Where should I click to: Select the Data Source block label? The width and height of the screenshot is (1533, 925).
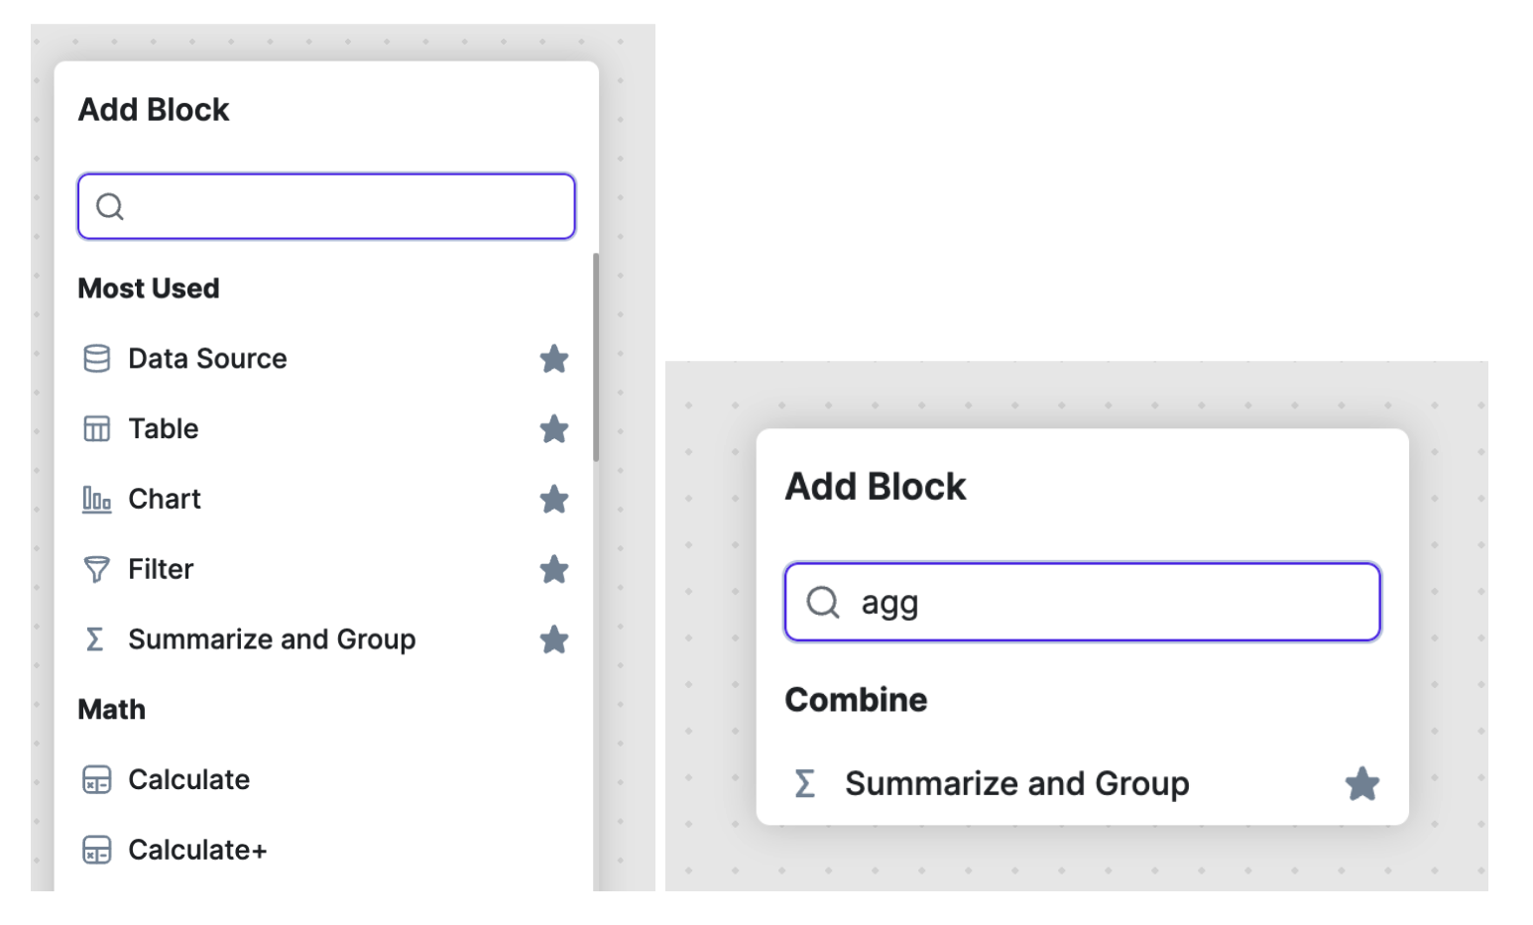click(207, 358)
